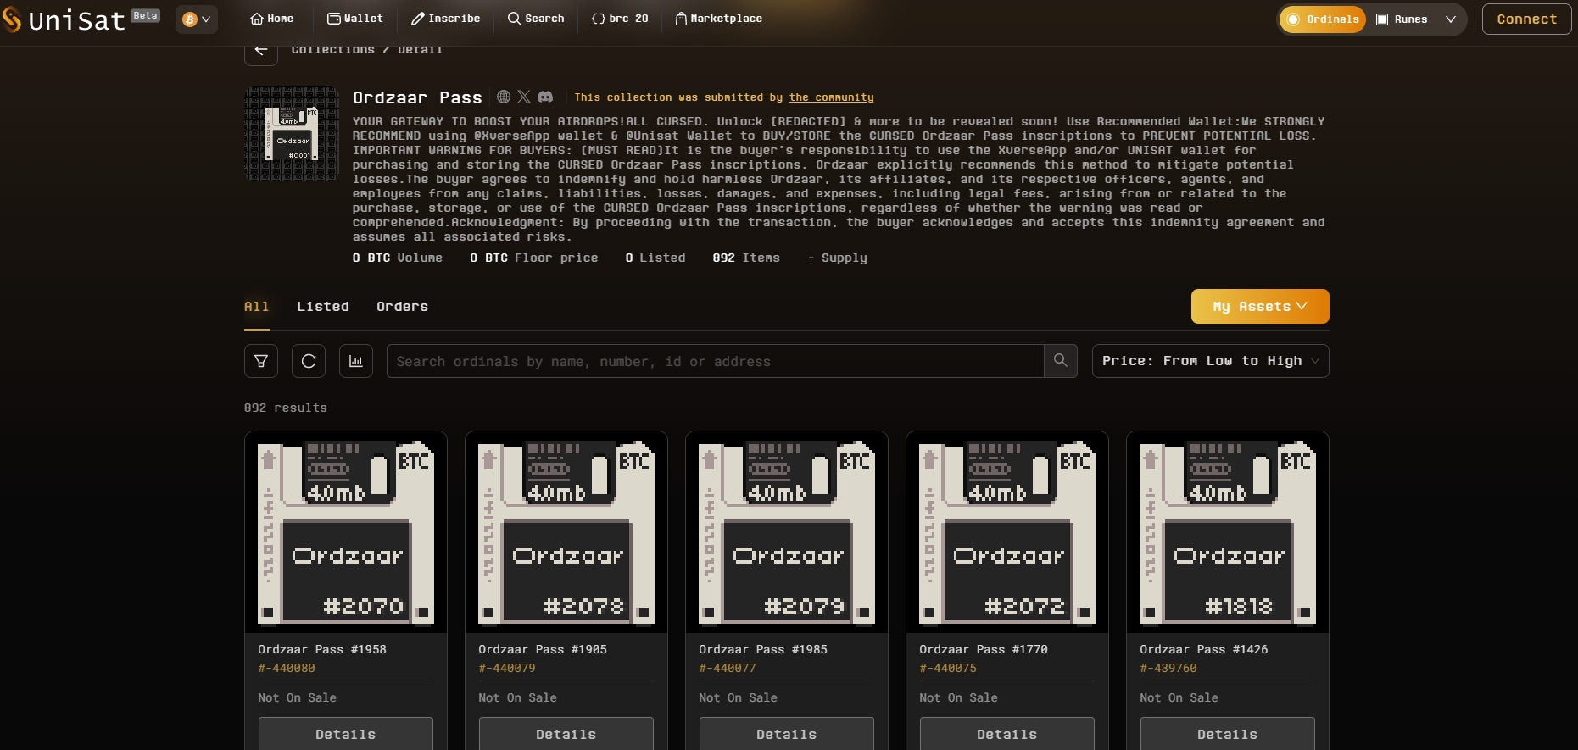
Task: Open the Bitcoin network selector dropdown
Action: click(197, 19)
